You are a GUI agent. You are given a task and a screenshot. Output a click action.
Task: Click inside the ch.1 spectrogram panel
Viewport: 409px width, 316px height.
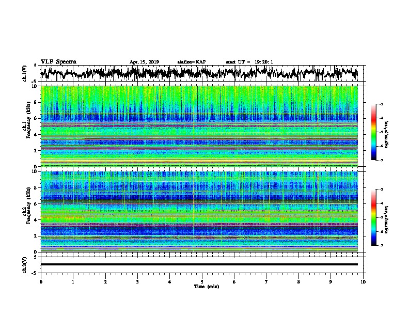coord(199,126)
